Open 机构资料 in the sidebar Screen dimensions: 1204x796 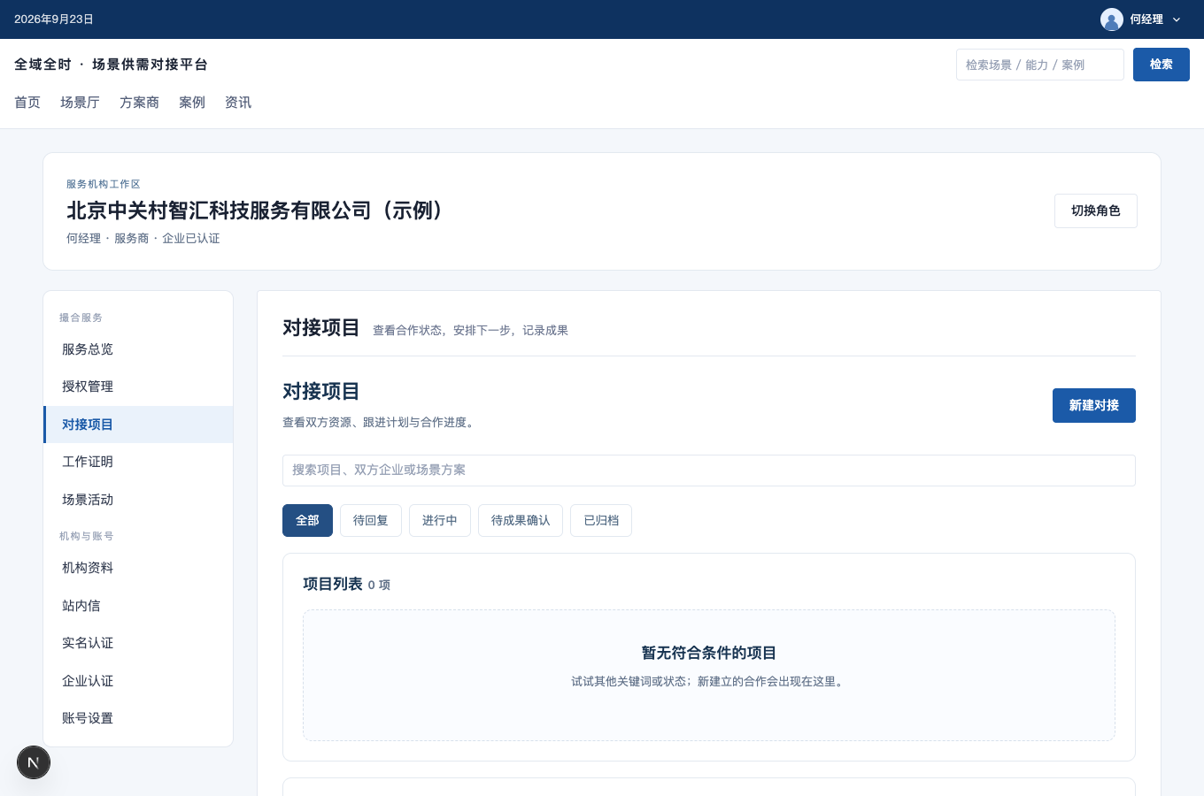point(138,568)
